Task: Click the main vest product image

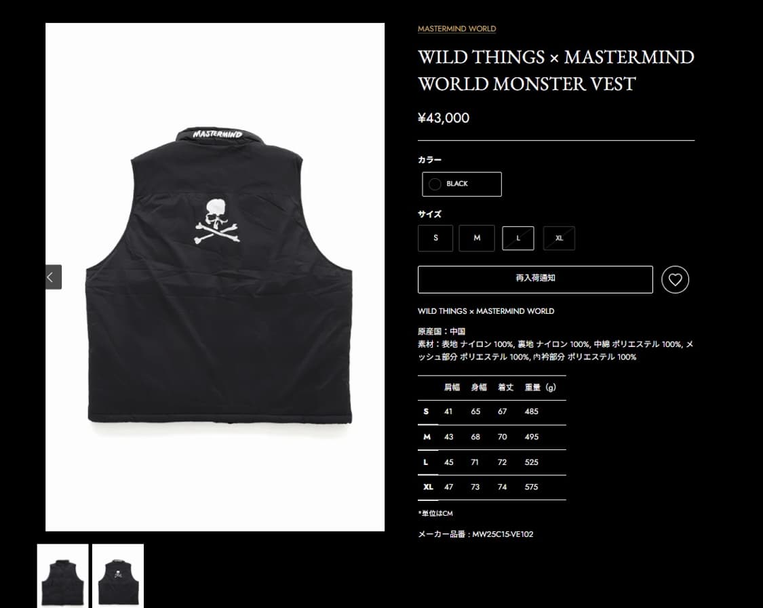Action: point(215,277)
